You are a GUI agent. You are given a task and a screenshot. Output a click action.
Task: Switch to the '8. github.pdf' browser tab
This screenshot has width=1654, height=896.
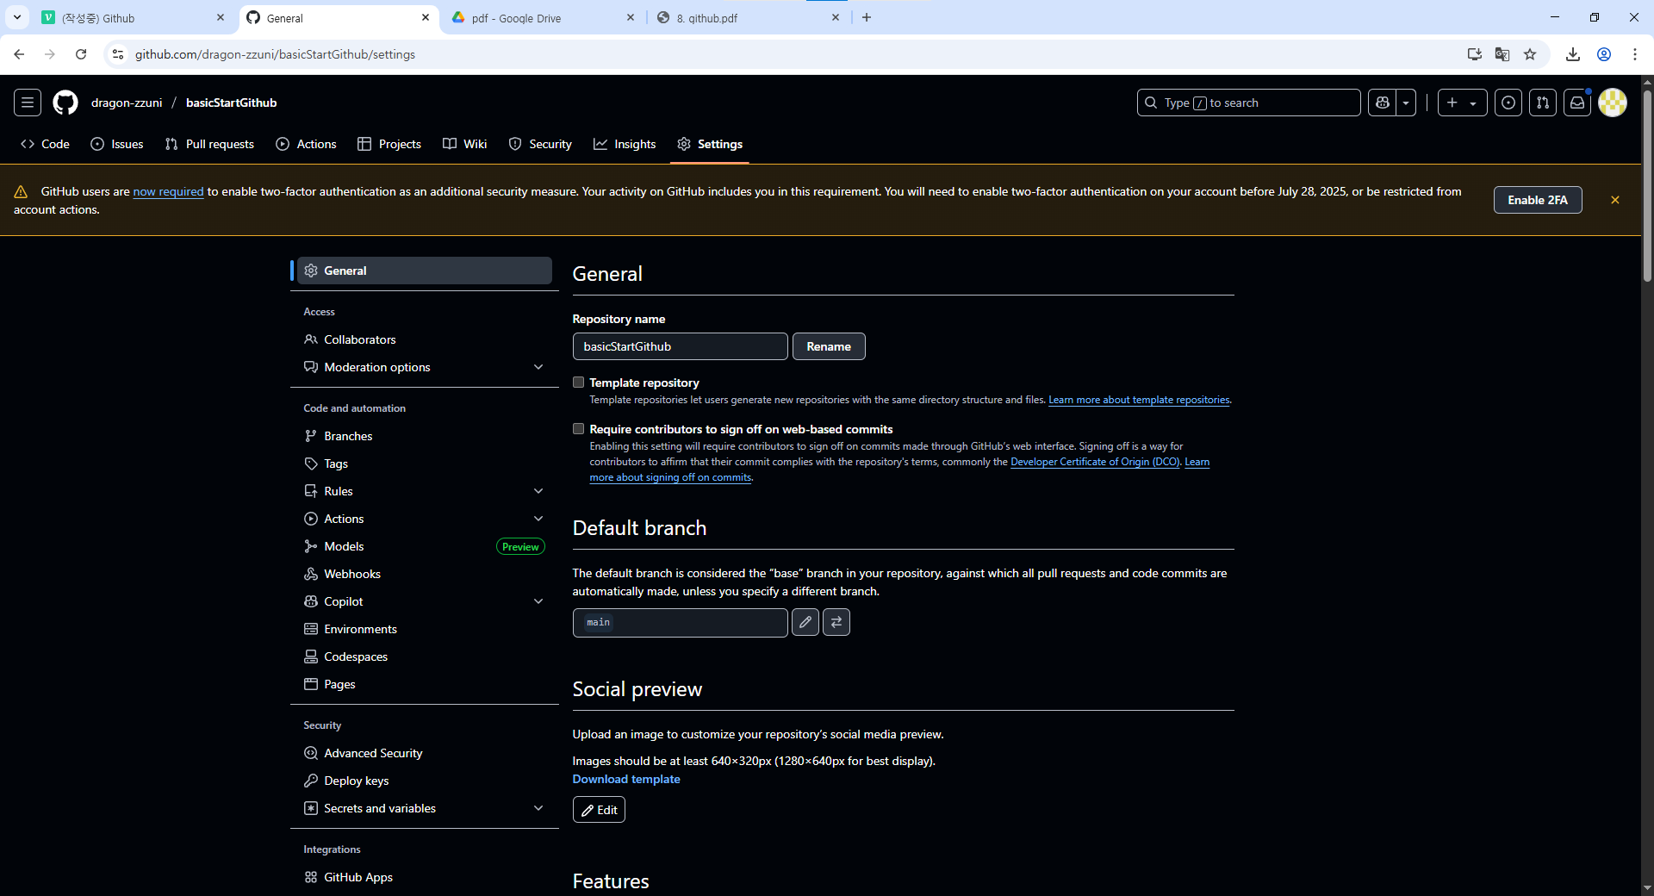tap(748, 18)
